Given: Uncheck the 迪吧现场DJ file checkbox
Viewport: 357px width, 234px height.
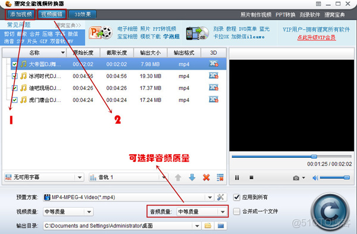Looking at the screenshot, I should pyautogui.click(x=14, y=88).
